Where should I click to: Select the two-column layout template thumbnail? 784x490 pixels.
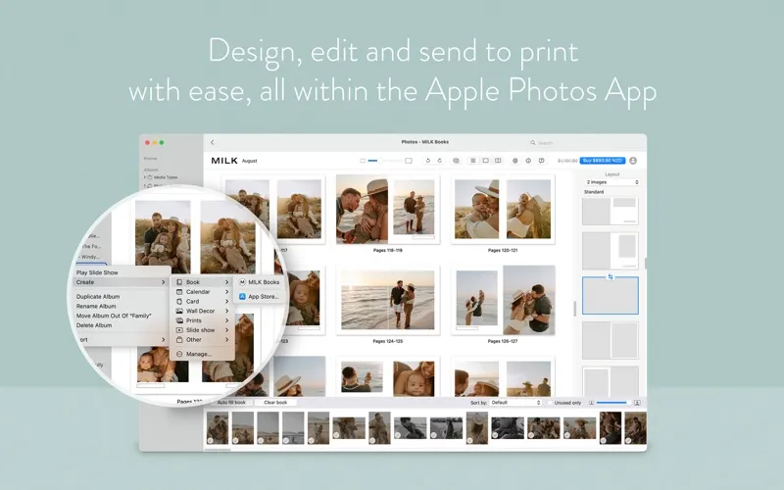click(x=610, y=340)
